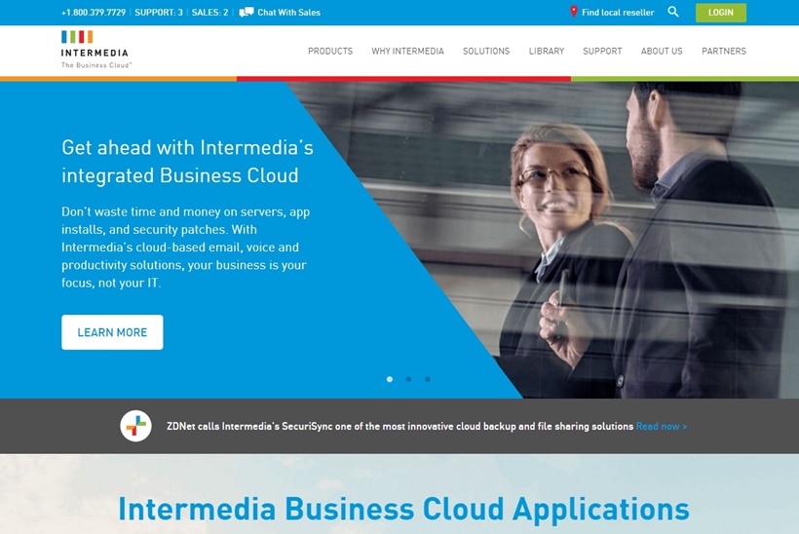Viewport: 799px width, 534px height.
Task: Click the Intermedia logo
Action: (x=96, y=50)
